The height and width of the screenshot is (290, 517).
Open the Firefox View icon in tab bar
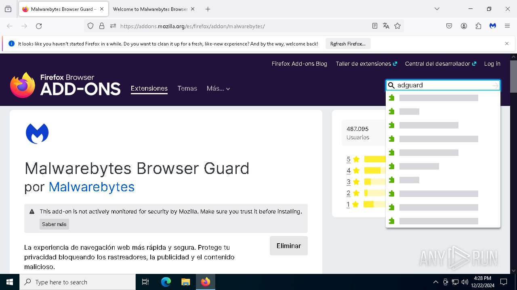[8, 9]
